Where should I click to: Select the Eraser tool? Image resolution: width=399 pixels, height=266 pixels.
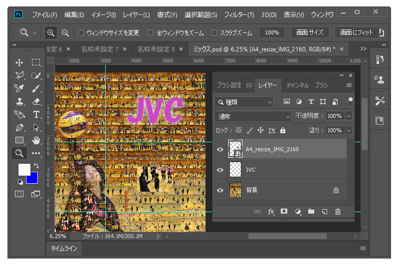(36, 101)
